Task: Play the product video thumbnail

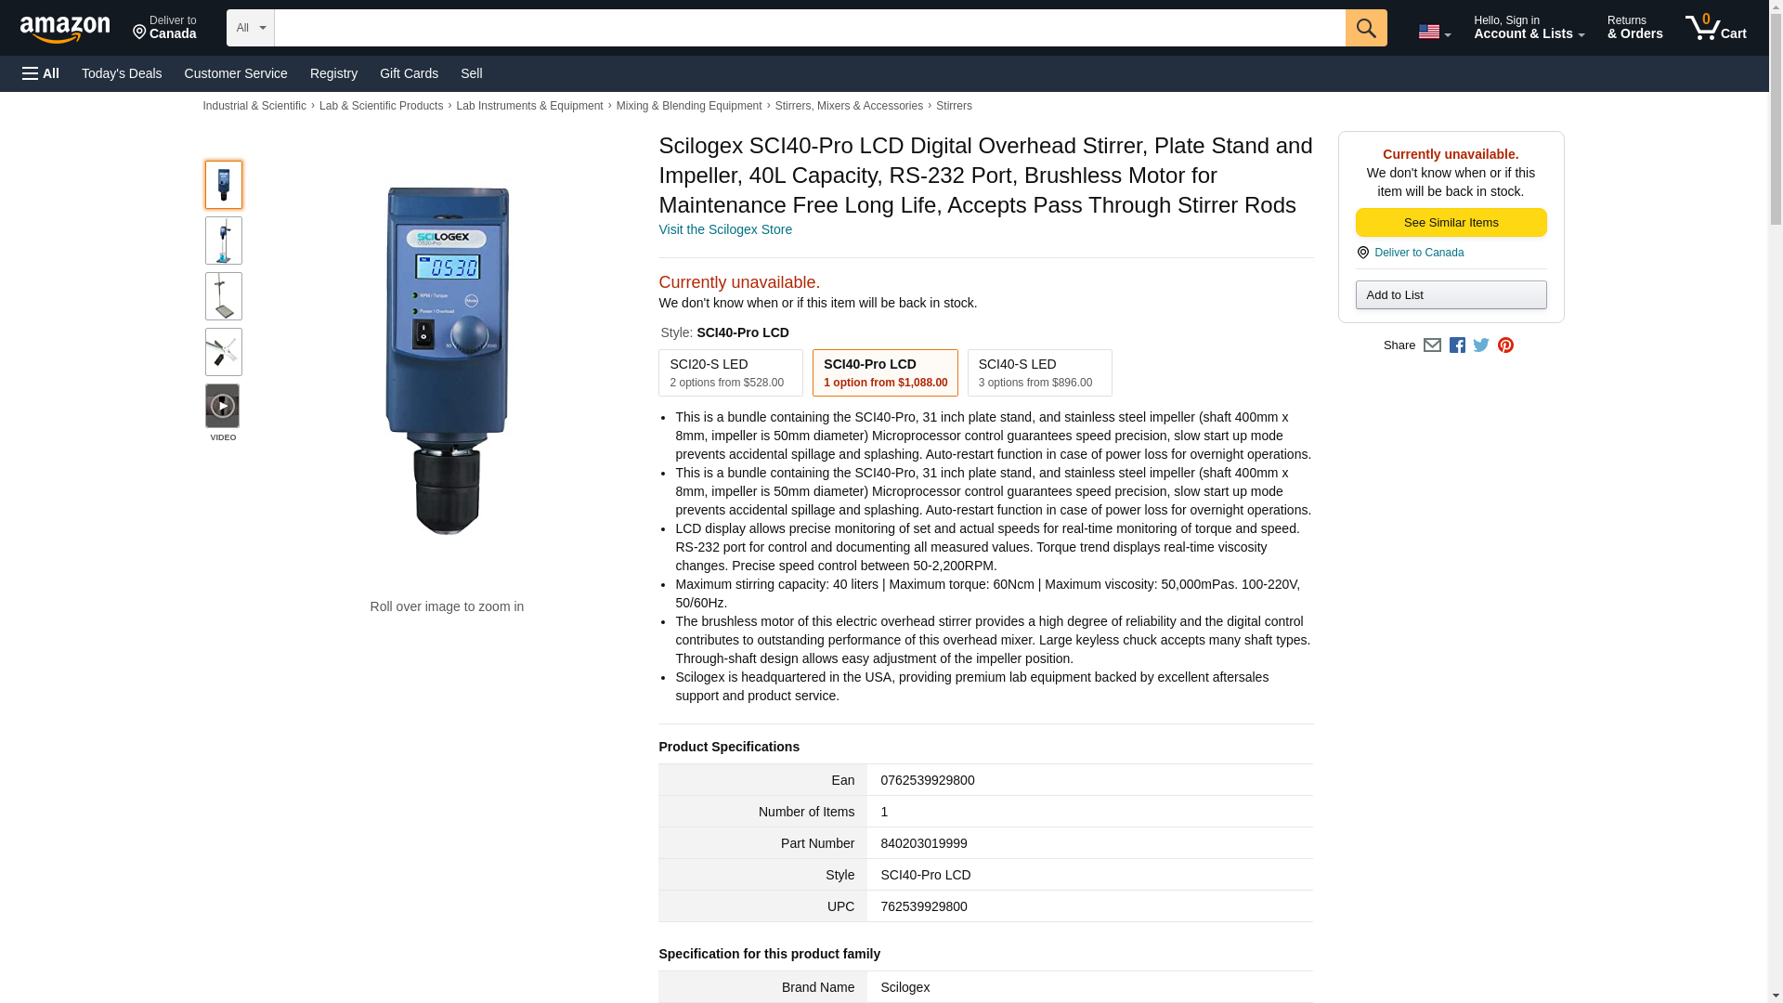Action: pos(223,406)
